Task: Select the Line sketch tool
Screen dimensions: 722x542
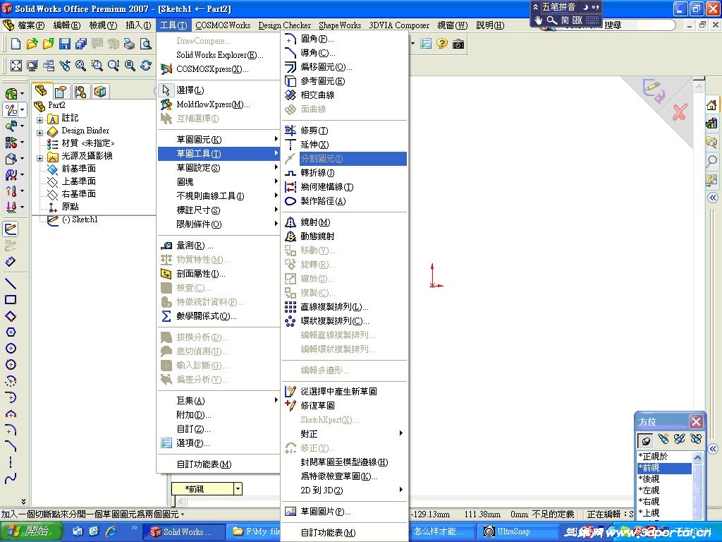Action: click(x=11, y=284)
